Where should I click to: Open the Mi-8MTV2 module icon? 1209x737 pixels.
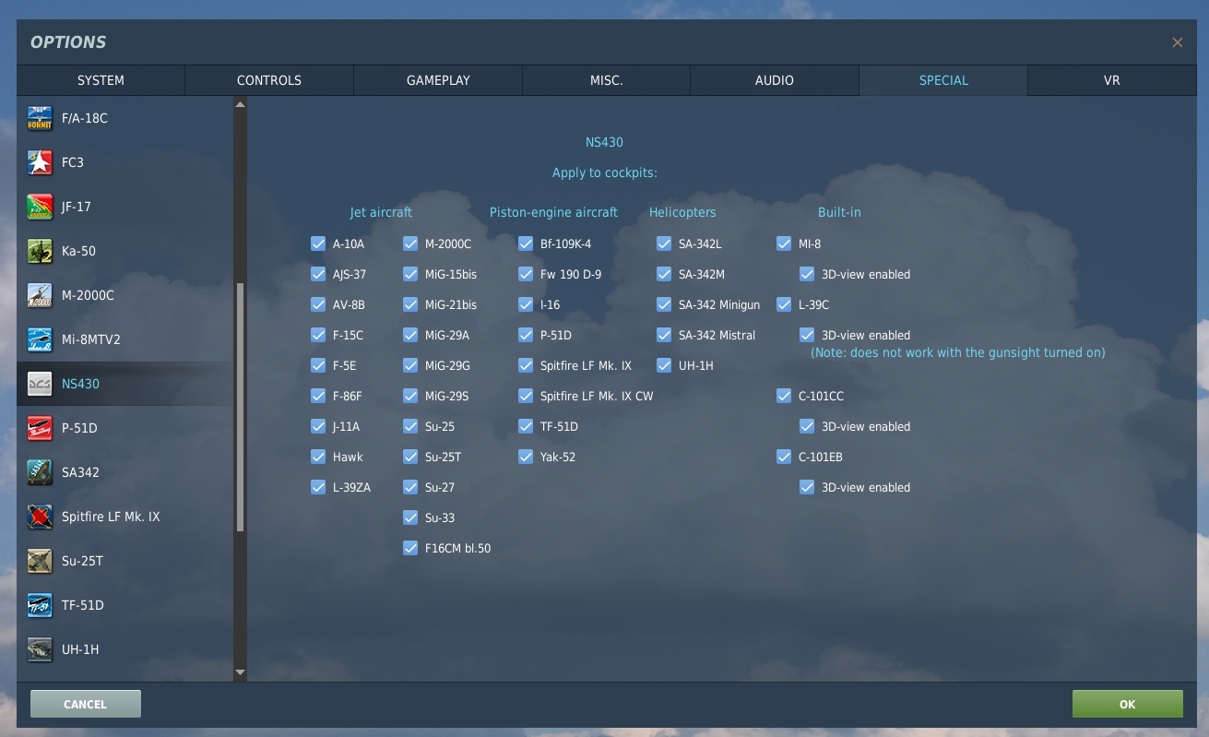(40, 339)
